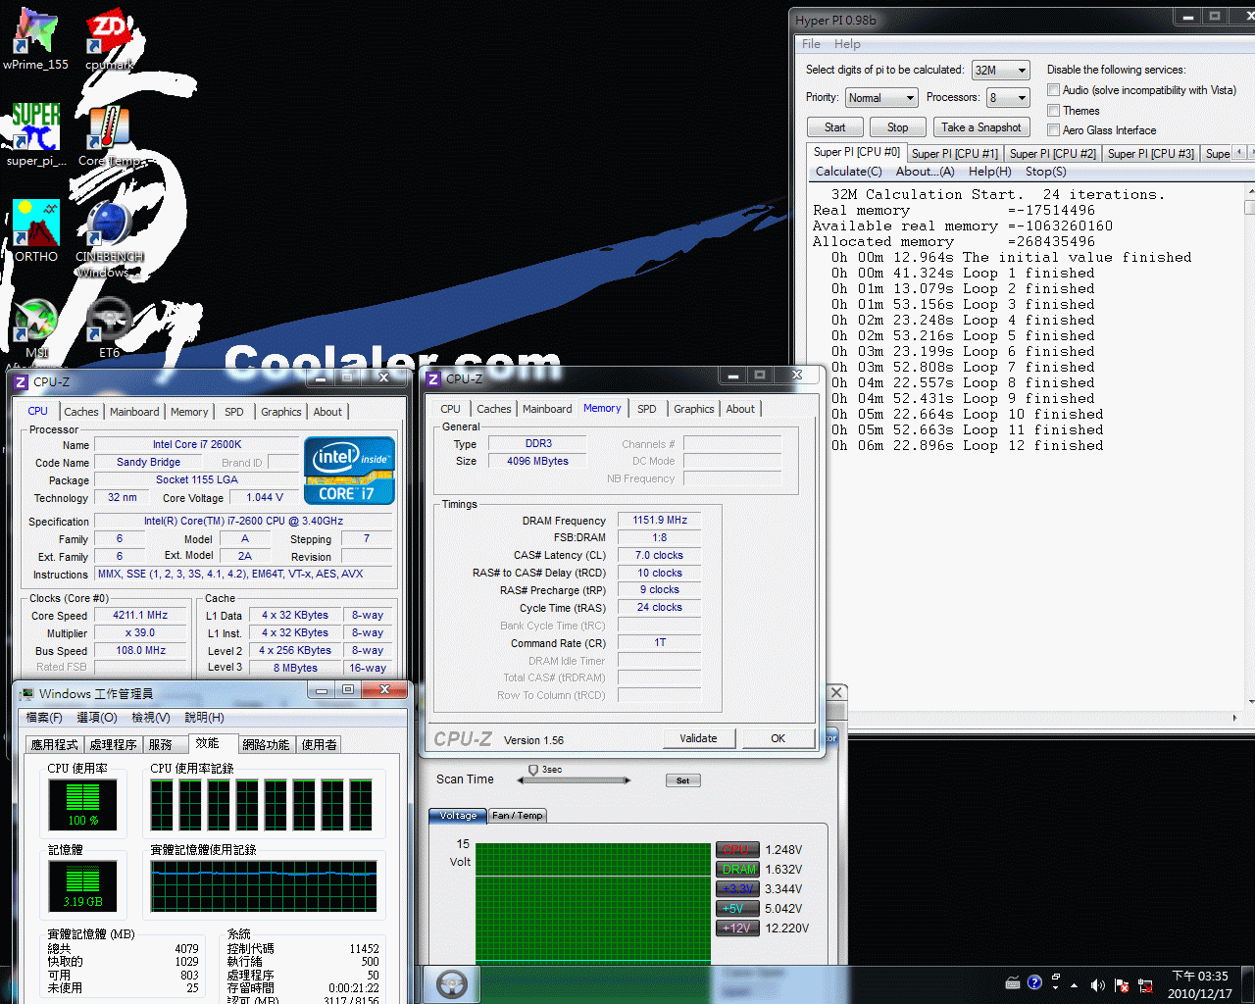The height and width of the screenshot is (1004, 1255).
Task: Show hidden system tray icons
Action: pos(1074,984)
